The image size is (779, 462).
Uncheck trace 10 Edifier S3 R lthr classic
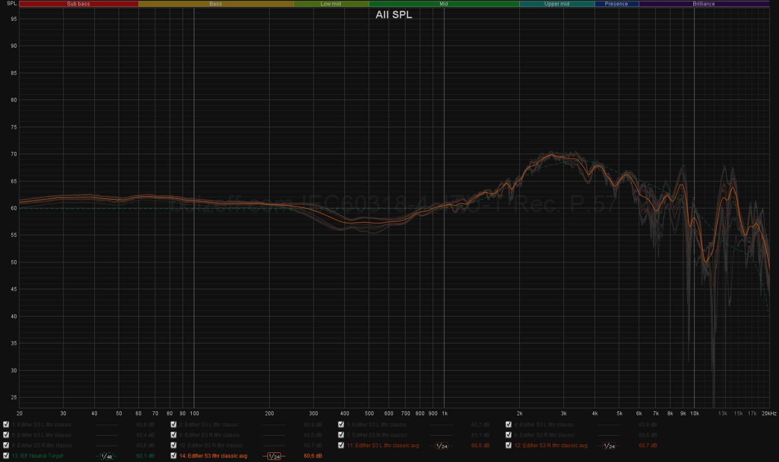click(x=173, y=445)
